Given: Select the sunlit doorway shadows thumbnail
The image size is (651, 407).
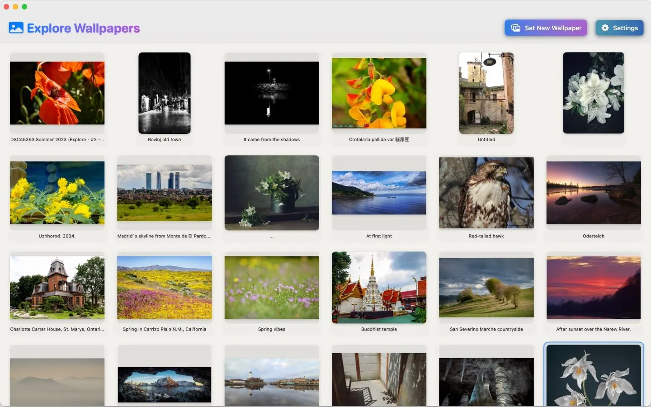Looking at the screenshot, I should 379,380.
